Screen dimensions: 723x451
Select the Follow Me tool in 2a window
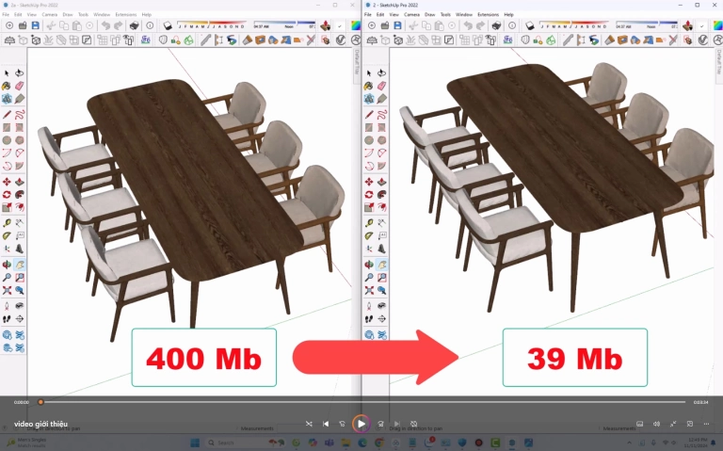[x=20, y=195]
